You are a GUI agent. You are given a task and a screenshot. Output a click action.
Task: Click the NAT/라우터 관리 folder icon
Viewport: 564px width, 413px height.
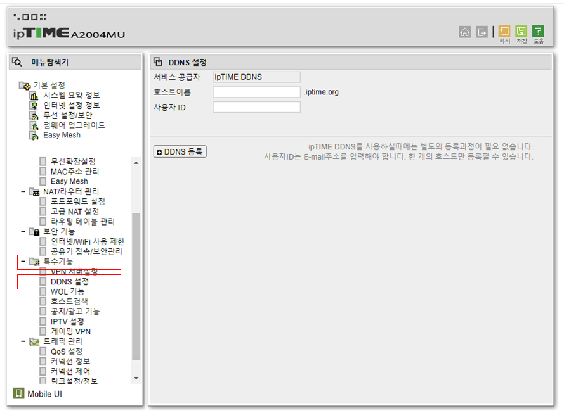[x=34, y=192]
